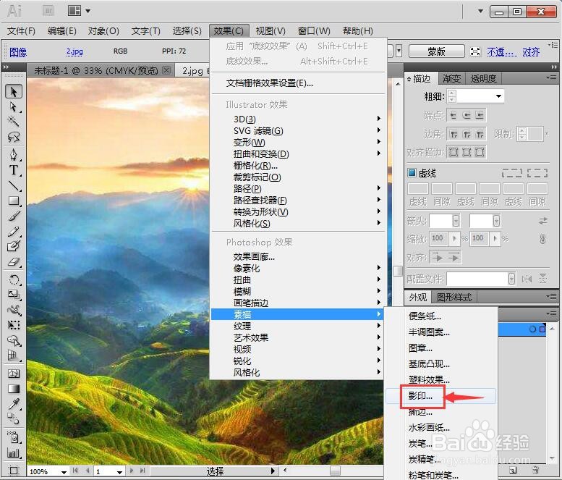
Task: Open the 对象(O) menu
Action: point(103,31)
